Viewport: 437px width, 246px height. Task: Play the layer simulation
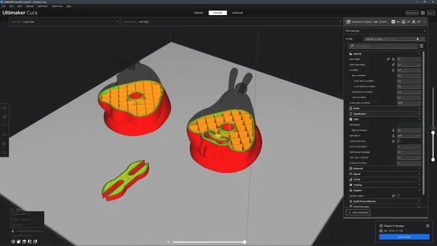[169, 242]
